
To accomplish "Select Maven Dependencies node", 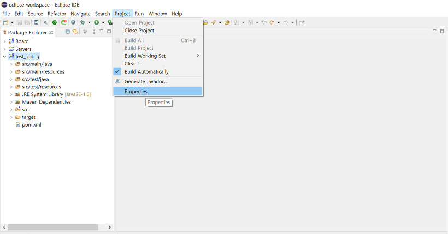I will [x=46, y=102].
